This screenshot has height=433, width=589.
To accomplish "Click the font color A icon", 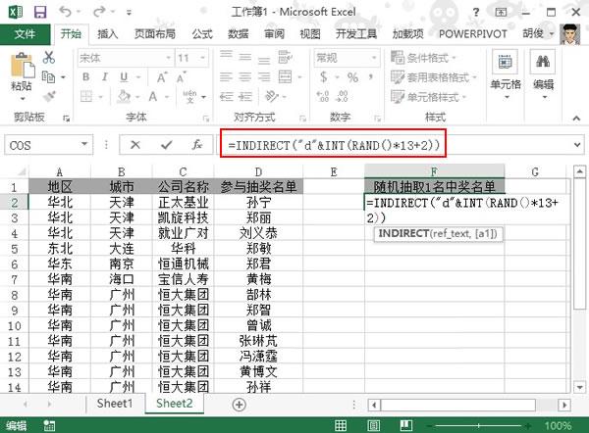I will click(153, 97).
